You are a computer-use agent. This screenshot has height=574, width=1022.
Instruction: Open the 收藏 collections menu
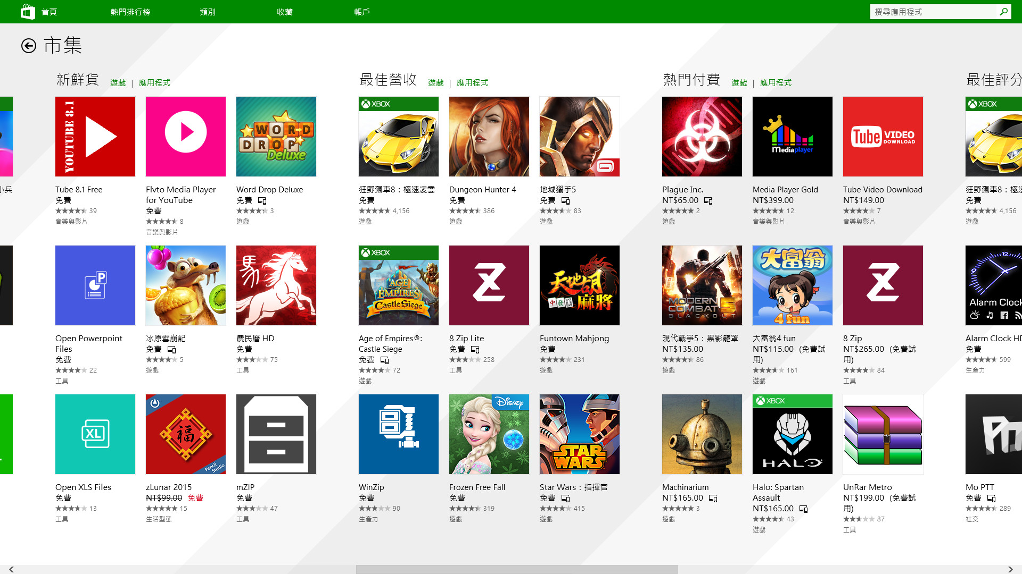point(285,12)
